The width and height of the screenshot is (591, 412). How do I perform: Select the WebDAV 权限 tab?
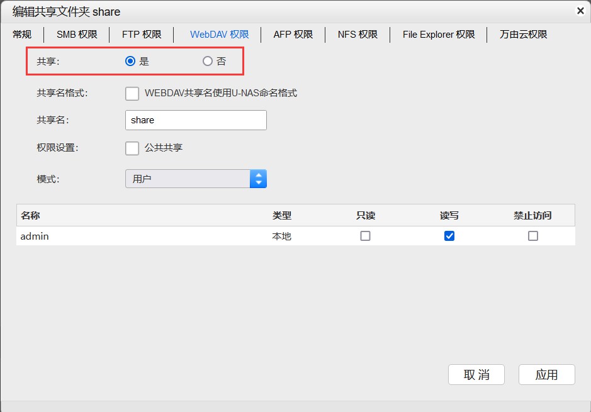(x=219, y=35)
